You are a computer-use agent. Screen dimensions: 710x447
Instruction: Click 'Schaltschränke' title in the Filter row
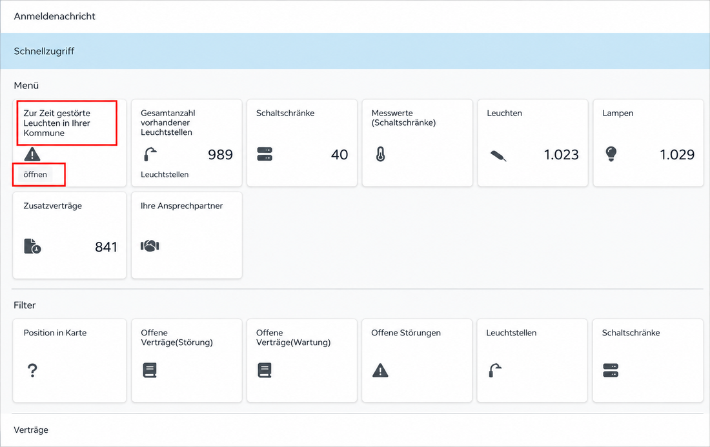[631, 333]
